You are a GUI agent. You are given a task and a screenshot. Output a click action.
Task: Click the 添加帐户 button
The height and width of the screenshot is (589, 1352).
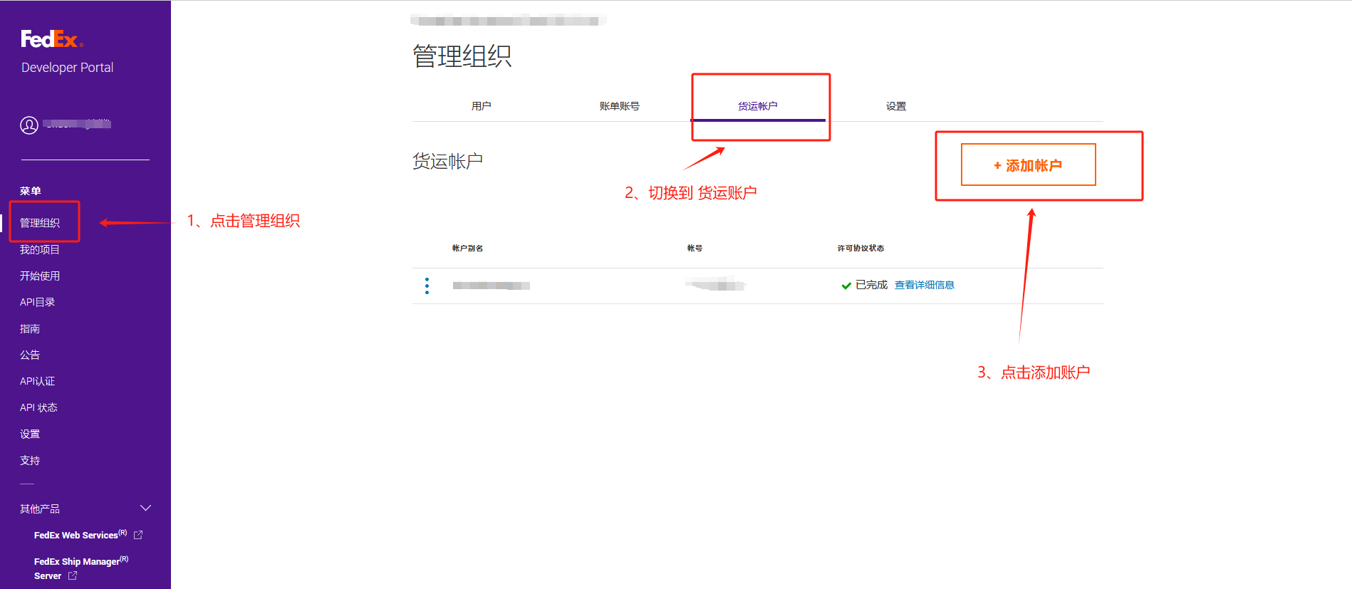tap(1028, 165)
